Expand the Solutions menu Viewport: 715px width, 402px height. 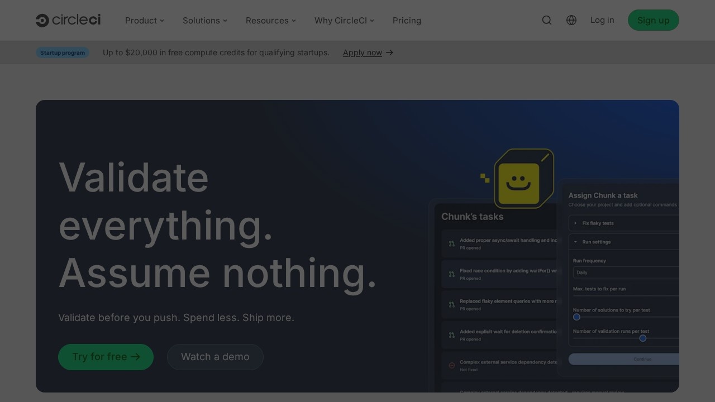205,20
